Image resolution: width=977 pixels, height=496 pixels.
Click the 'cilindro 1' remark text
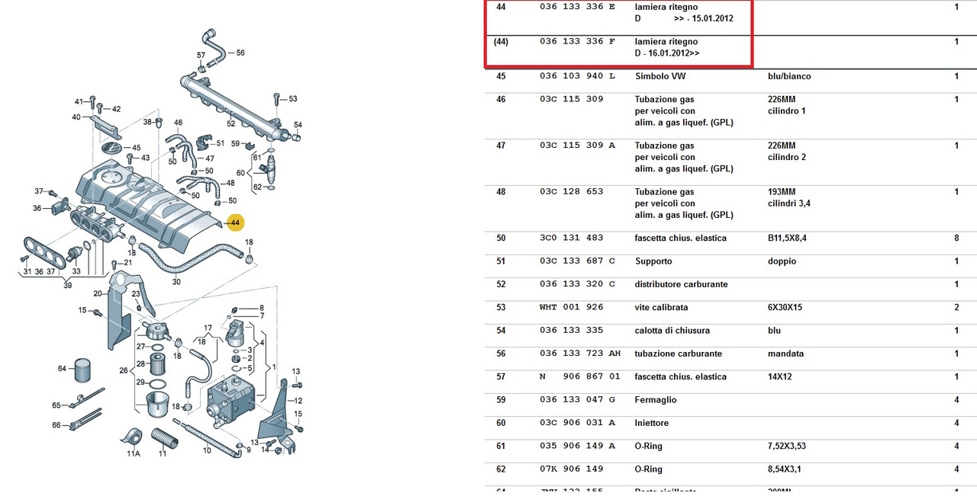[x=786, y=111]
